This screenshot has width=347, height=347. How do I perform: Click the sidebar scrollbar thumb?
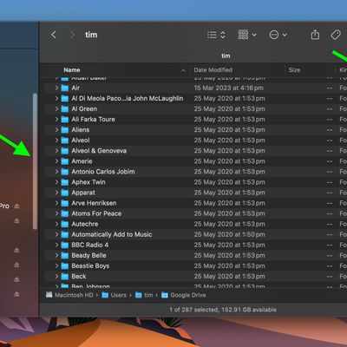tap(35, 161)
